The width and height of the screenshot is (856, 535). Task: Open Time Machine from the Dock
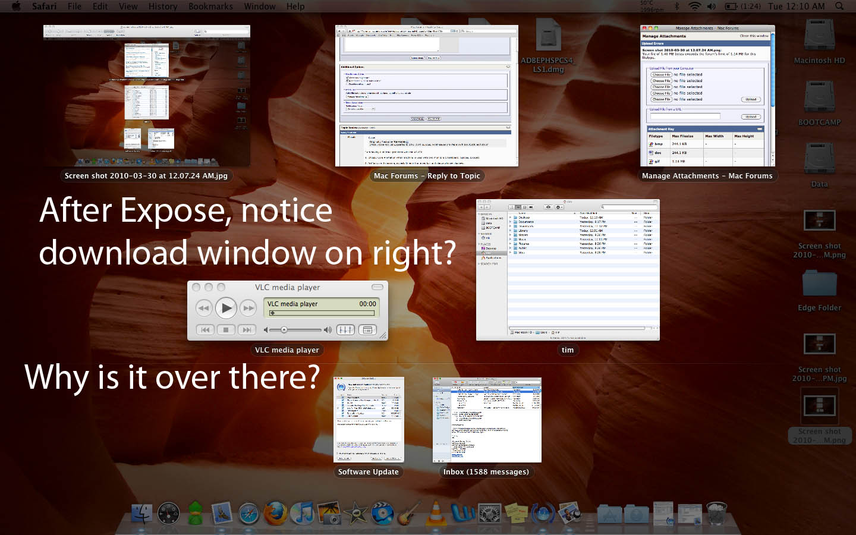[x=543, y=514]
